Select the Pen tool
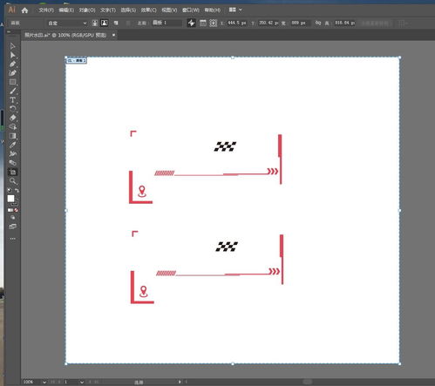This screenshot has height=386, width=435. point(12,64)
